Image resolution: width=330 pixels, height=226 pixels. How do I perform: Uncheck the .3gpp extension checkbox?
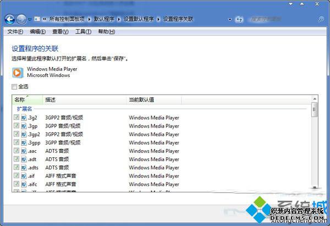pos(16,142)
